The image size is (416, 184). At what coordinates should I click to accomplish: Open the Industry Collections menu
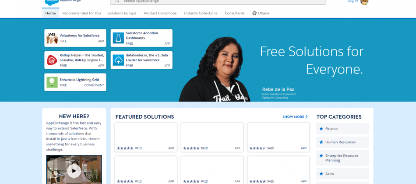201,13
